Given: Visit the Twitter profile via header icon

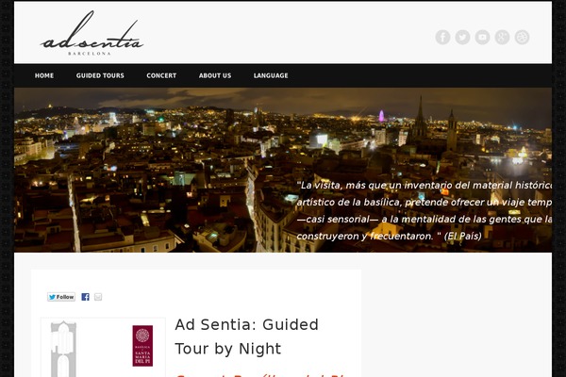Looking at the screenshot, I should [x=462, y=37].
